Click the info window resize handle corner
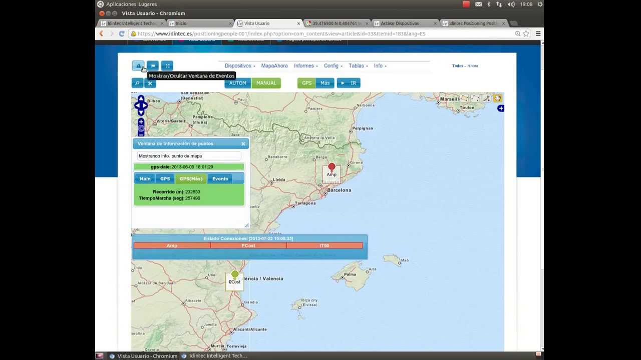The width and height of the screenshot is (641, 360). pos(246,225)
